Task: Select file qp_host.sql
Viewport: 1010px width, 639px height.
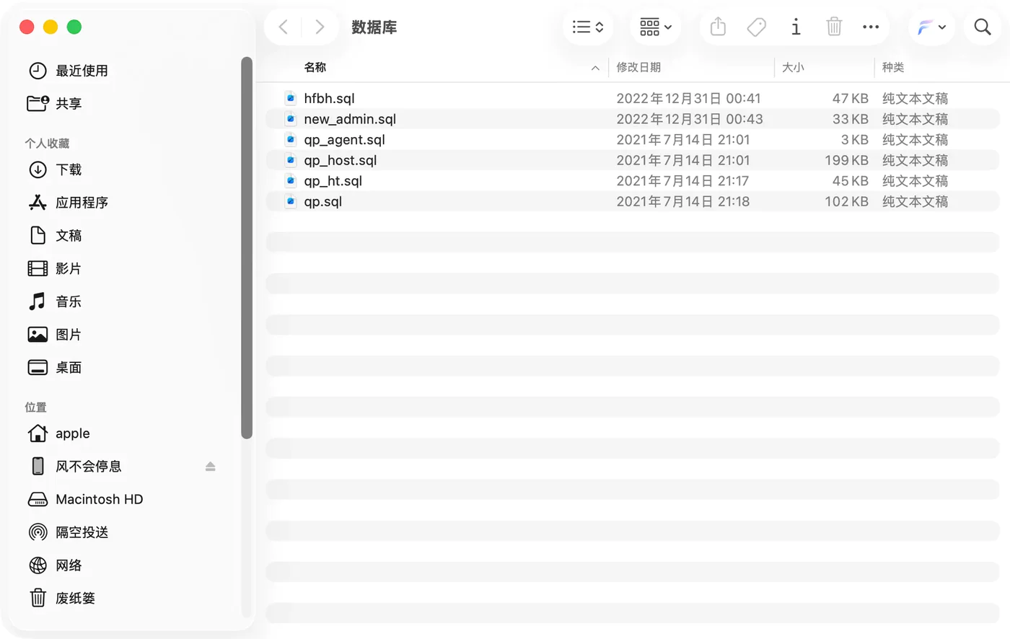Action: 633,160
